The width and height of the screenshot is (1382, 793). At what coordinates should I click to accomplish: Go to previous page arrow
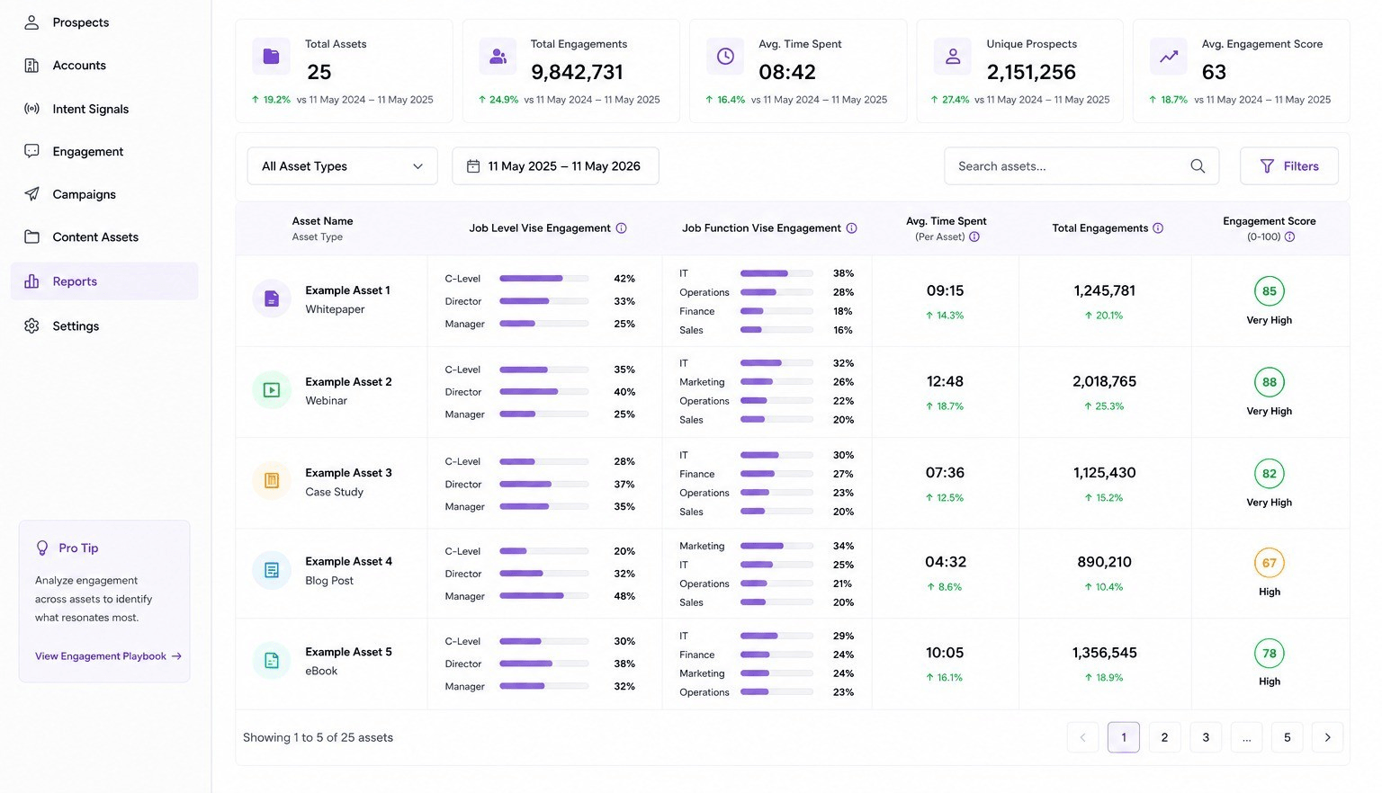1083,737
